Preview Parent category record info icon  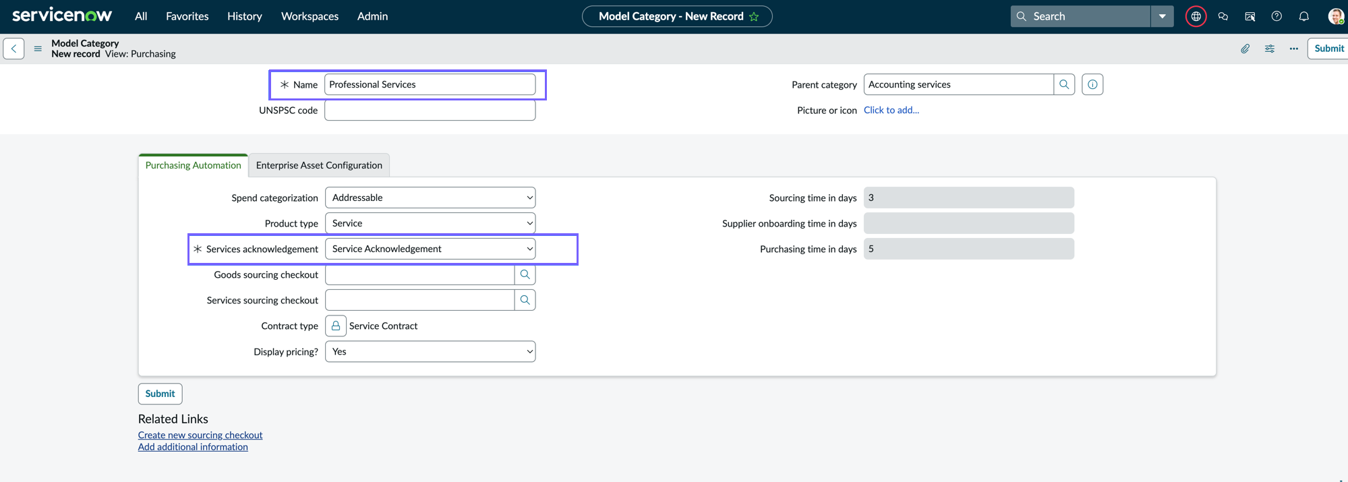[x=1092, y=84]
